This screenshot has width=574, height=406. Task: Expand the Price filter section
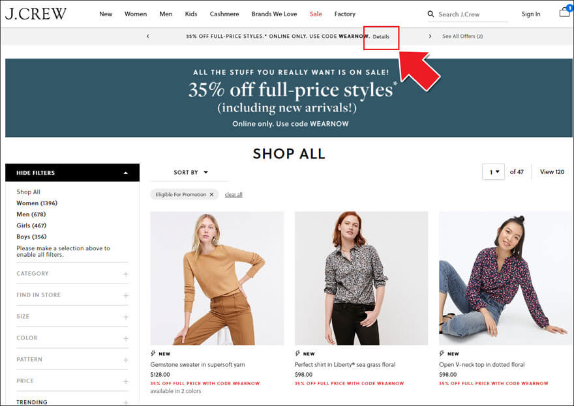(72, 381)
